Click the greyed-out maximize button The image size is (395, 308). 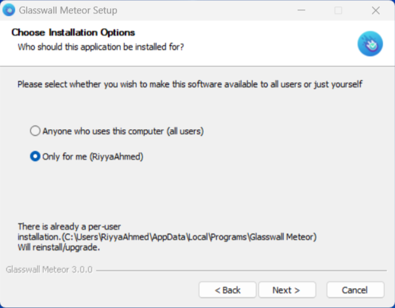pos(338,10)
